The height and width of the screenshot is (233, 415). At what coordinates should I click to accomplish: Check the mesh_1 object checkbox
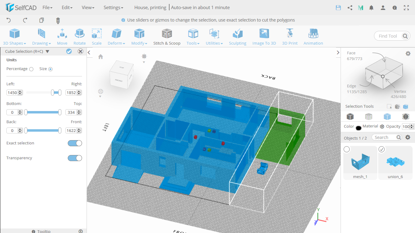[x=347, y=149]
